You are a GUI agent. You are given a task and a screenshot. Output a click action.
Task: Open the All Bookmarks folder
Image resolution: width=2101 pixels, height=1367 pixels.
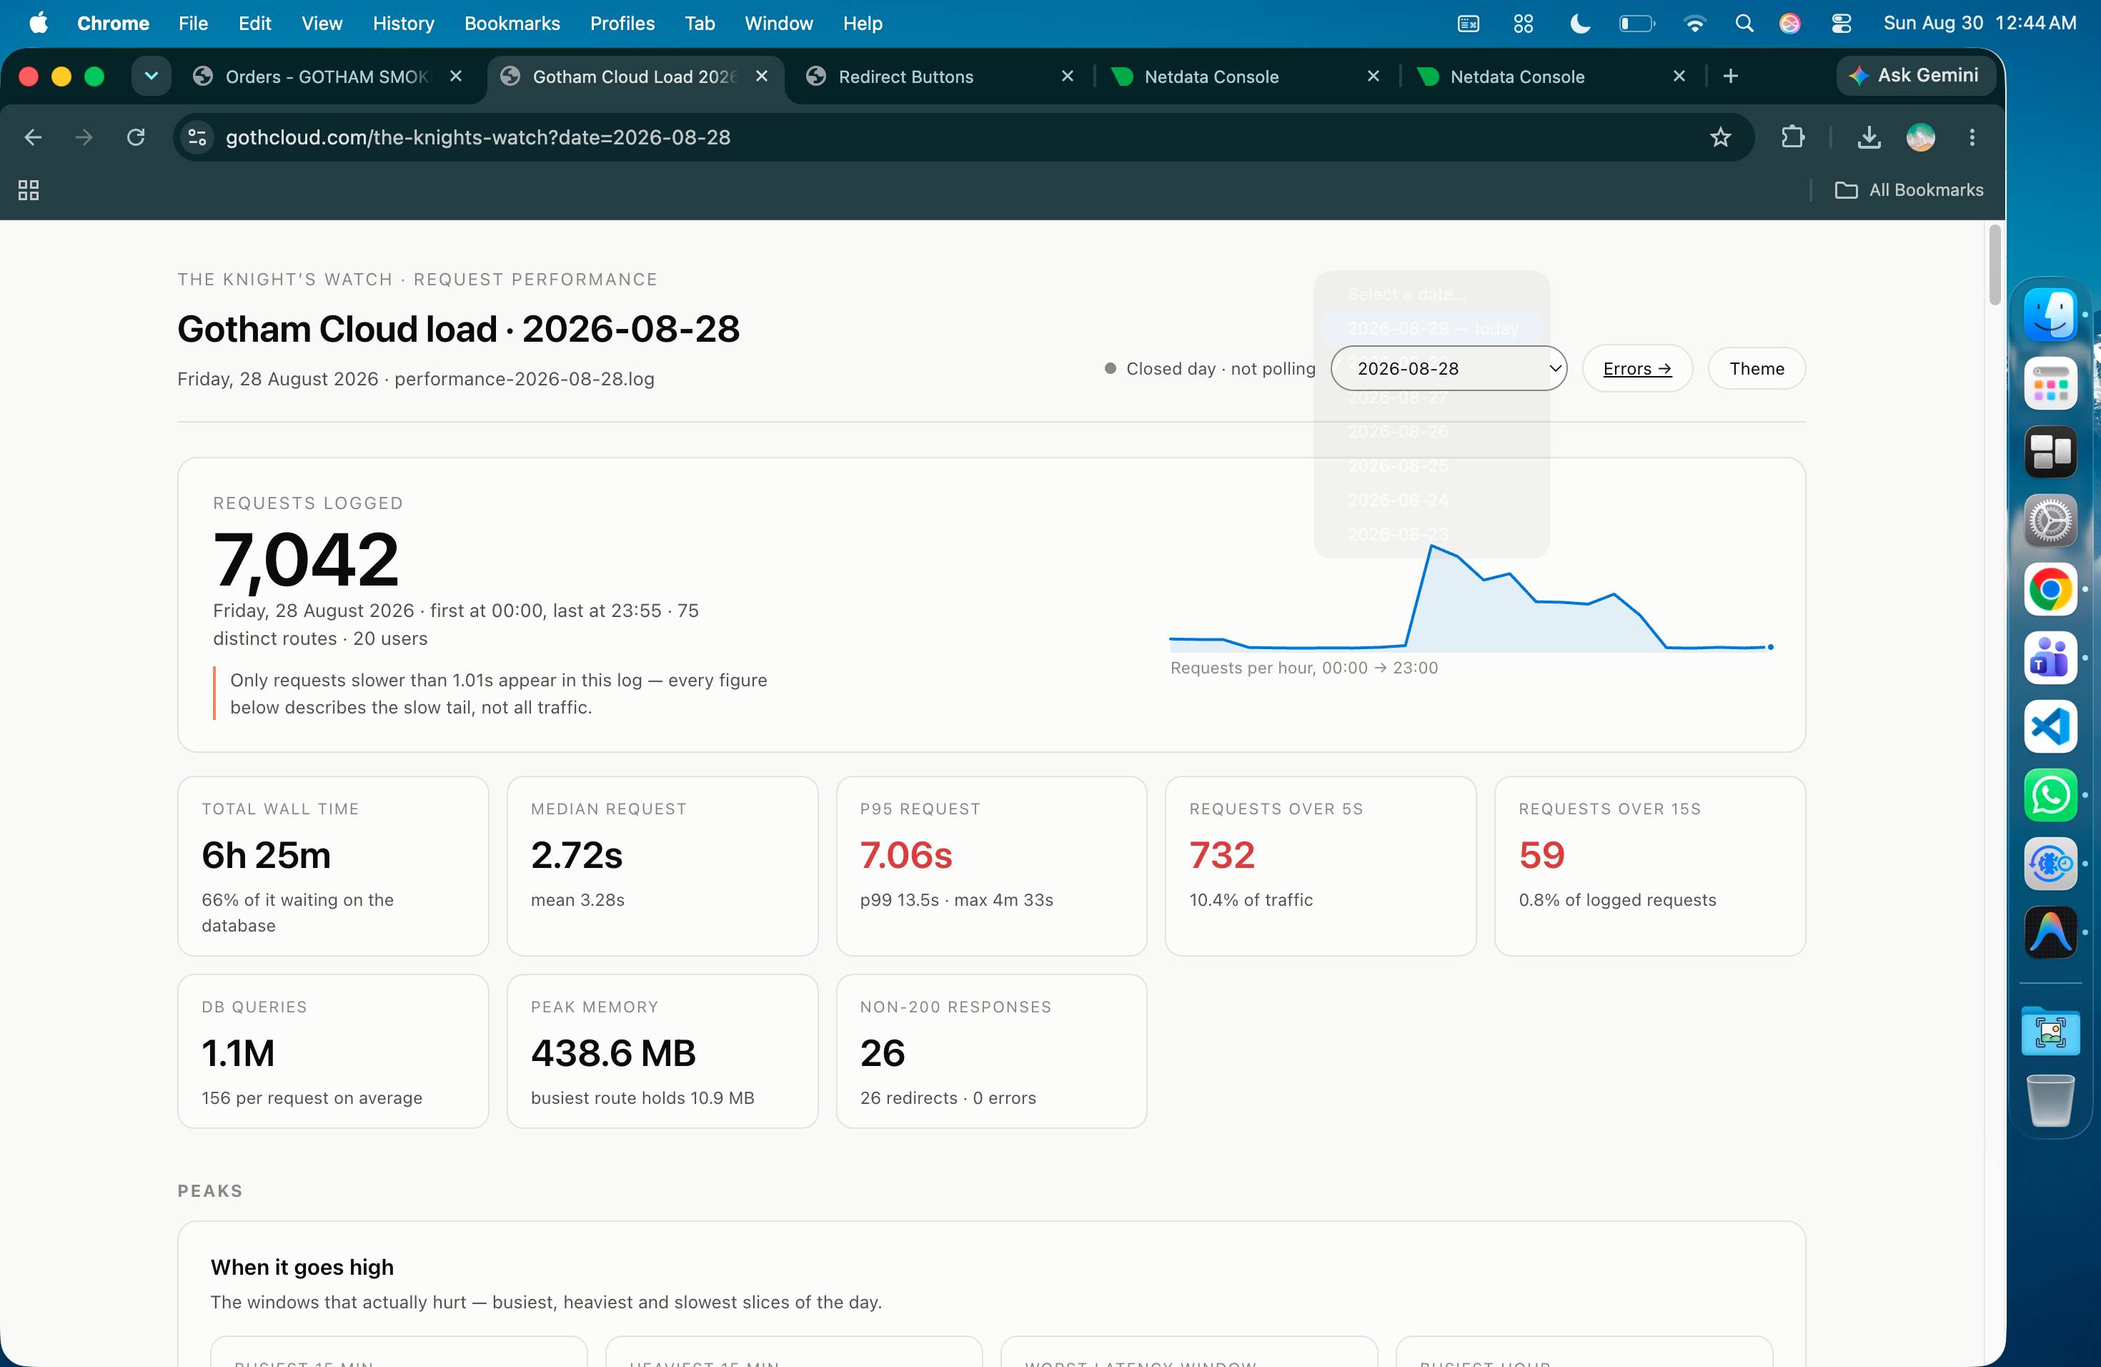point(1909,190)
